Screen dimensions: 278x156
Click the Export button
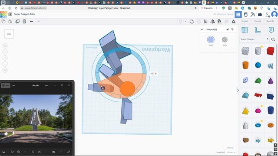[x=258, y=21]
